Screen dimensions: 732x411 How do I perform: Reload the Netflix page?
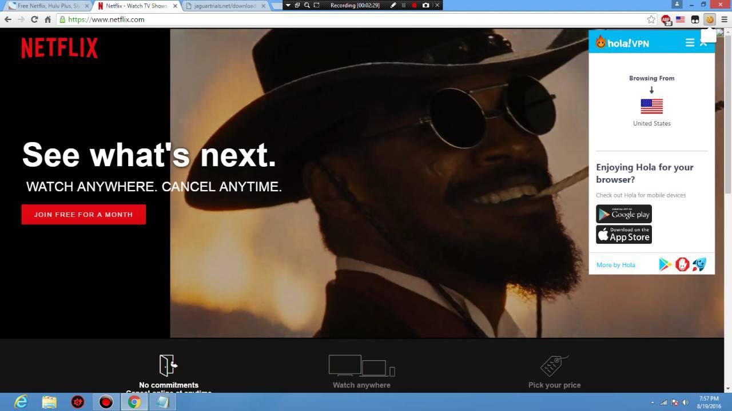point(34,19)
